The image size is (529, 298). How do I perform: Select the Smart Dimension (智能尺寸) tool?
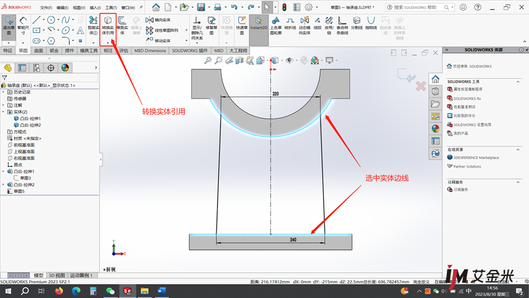point(23,27)
